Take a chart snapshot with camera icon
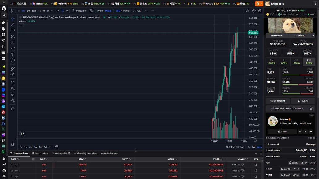Image resolution: width=319 pixels, height=179 pixels. pyautogui.click(x=260, y=11)
